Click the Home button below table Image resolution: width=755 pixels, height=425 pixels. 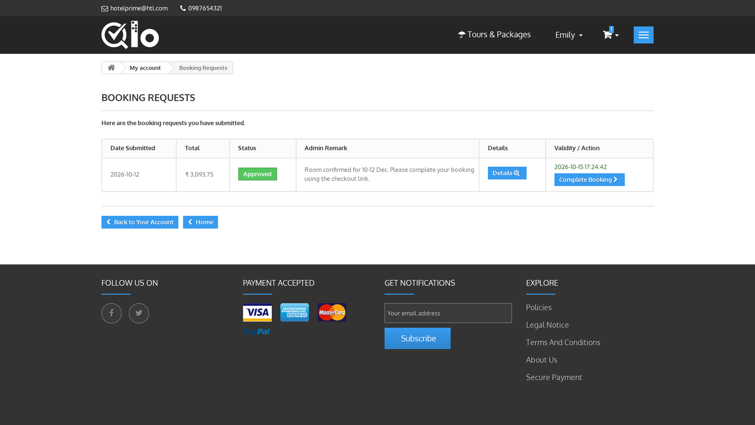click(x=201, y=222)
